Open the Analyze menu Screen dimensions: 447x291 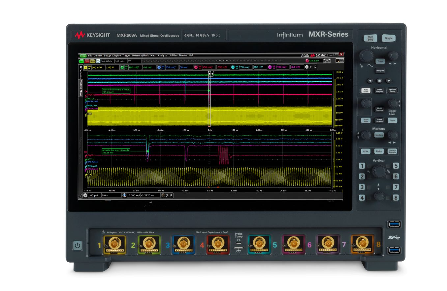click(x=162, y=55)
